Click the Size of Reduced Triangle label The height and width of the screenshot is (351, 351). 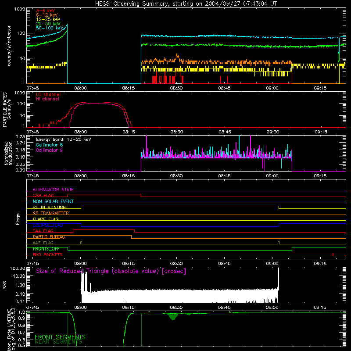click(111, 271)
